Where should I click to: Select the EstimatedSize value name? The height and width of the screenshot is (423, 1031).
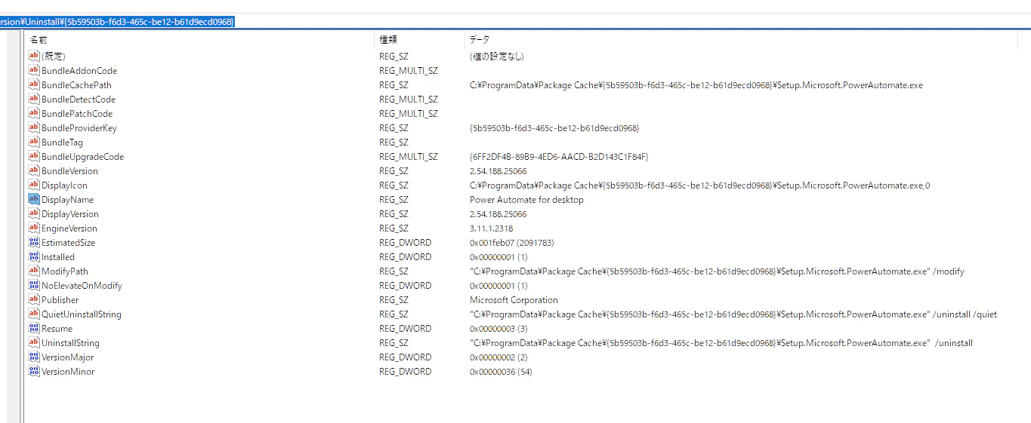(68, 243)
